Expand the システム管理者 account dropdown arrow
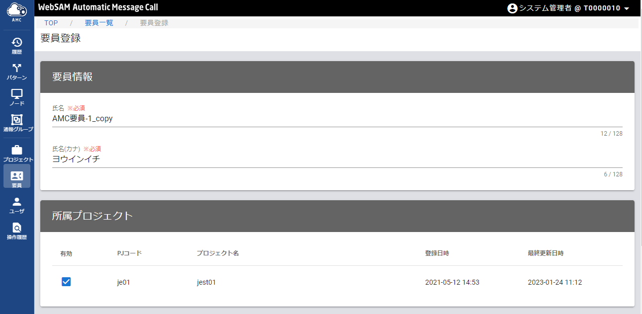642x314 pixels. (x=627, y=9)
